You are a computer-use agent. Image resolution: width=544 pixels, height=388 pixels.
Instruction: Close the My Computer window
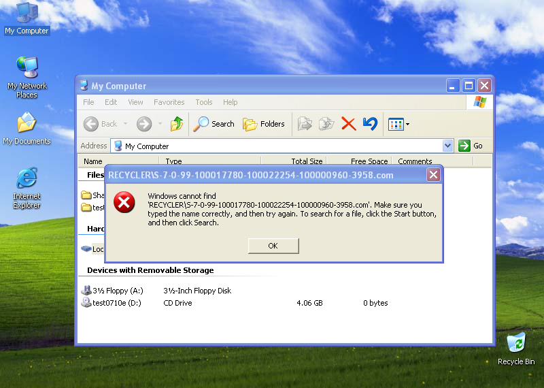[x=485, y=85]
